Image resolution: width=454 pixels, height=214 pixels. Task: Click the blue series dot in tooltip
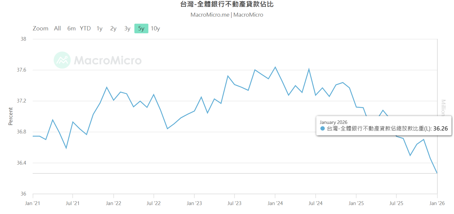coord(323,129)
